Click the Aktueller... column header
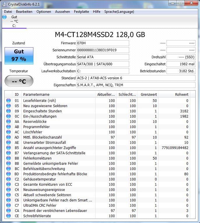Viewport: 200px width, 223px height. (106, 94)
